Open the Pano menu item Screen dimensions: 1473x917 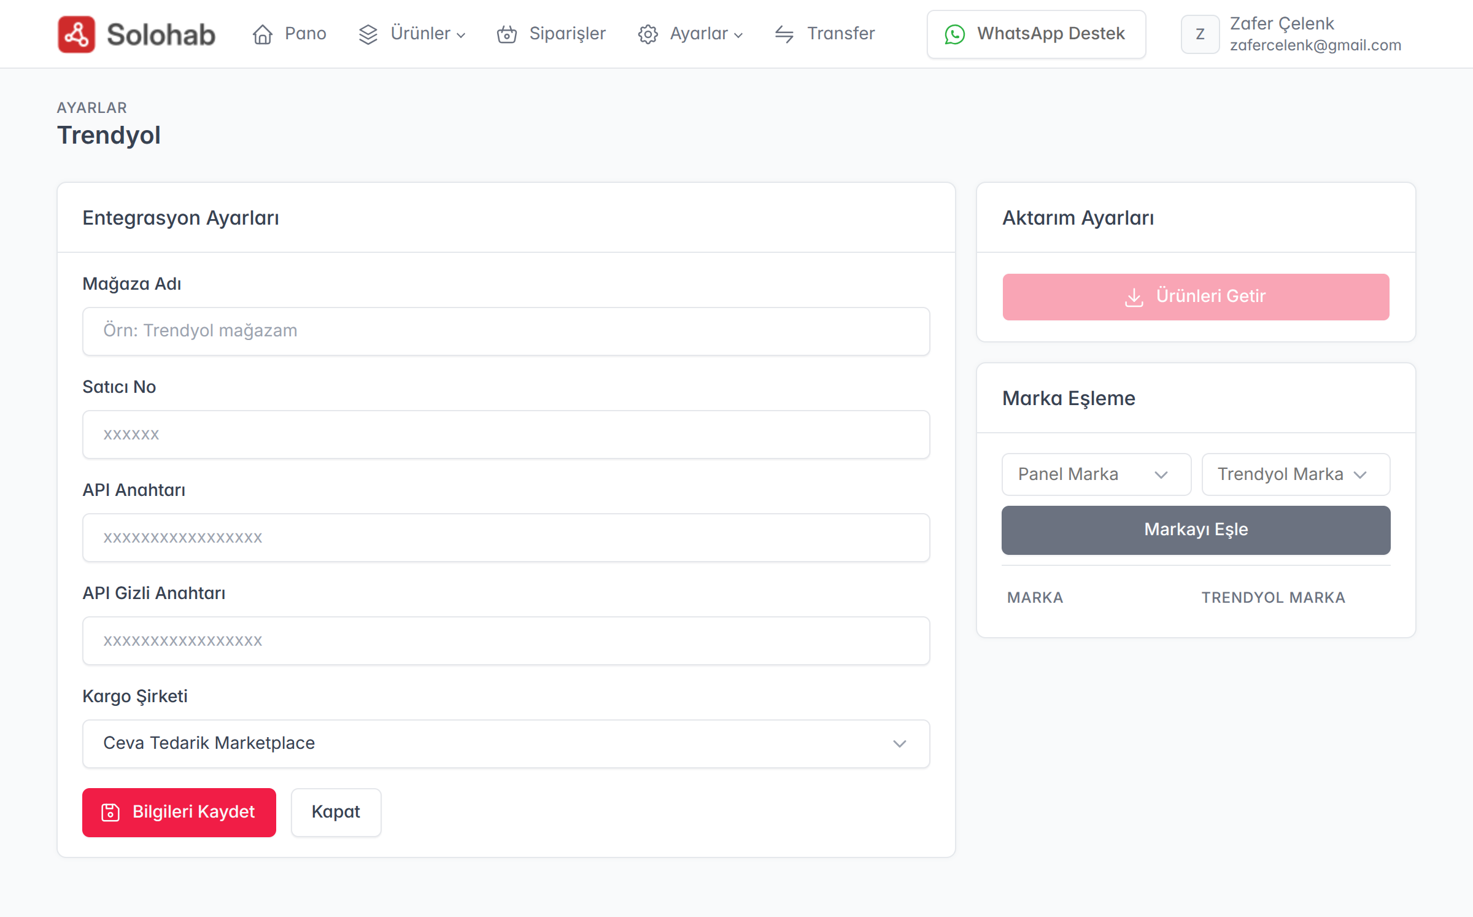(289, 34)
